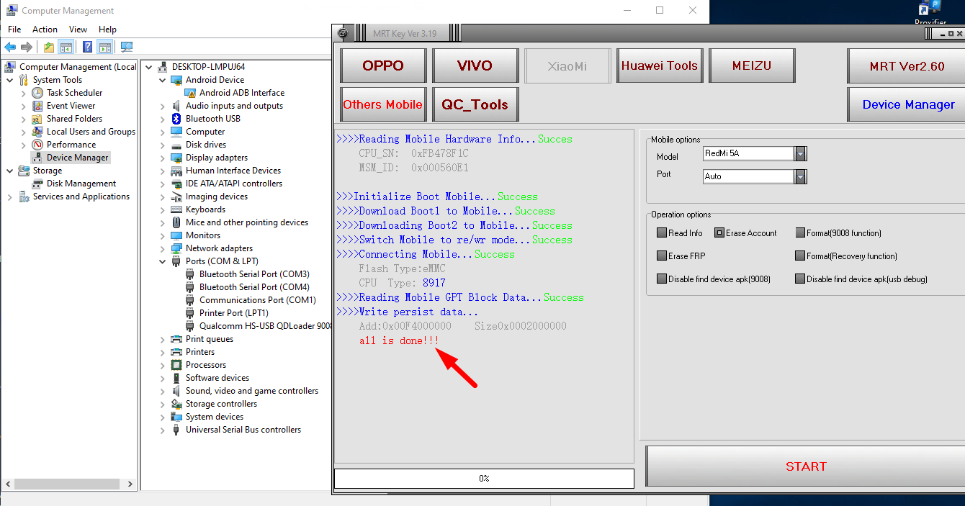Viewport: 965px width, 506px height.
Task: Toggle the Erase Account option
Action: pyautogui.click(x=719, y=233)
